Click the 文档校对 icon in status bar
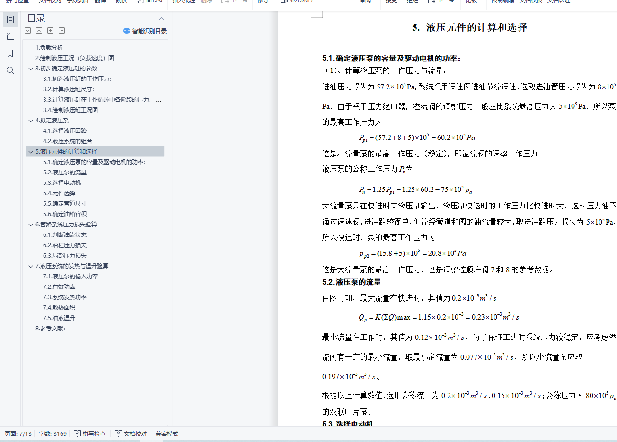 tap(118, 433)
